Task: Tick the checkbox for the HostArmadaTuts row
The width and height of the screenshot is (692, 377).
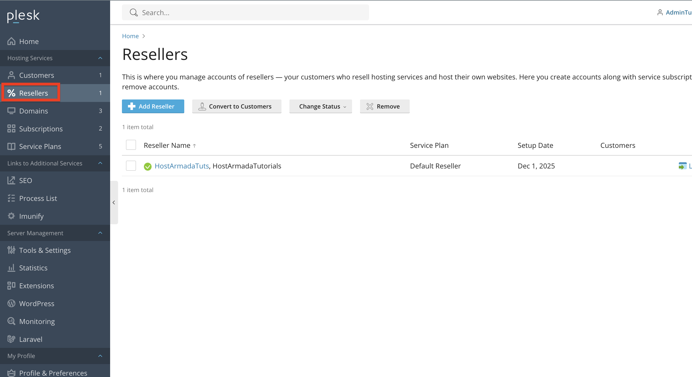Action: pos(131,166)
